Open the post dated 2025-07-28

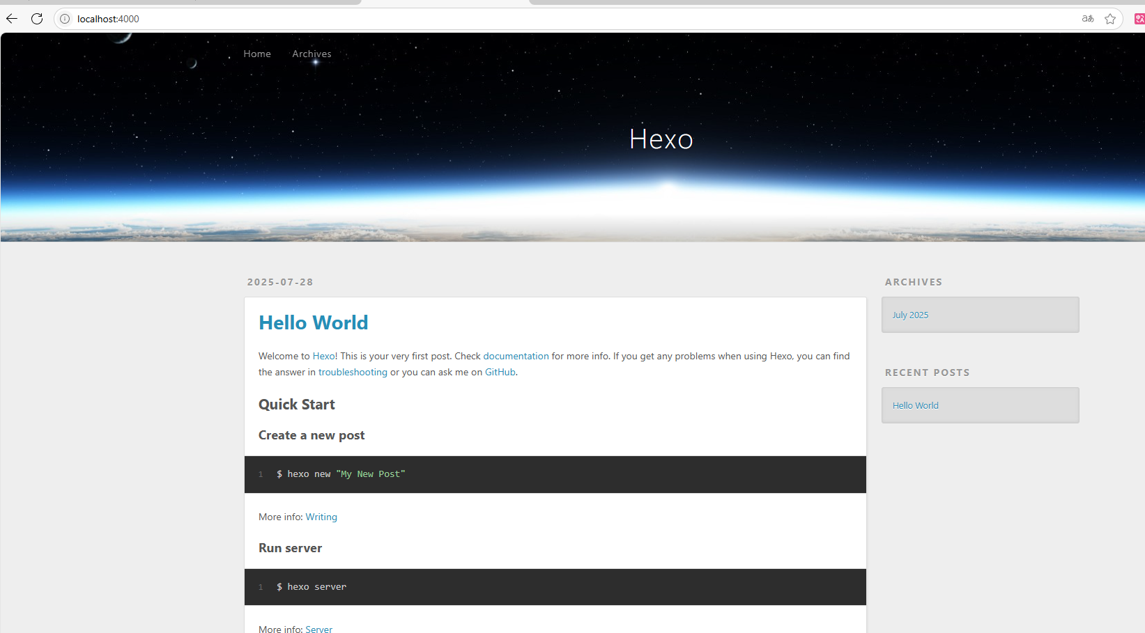280,282
